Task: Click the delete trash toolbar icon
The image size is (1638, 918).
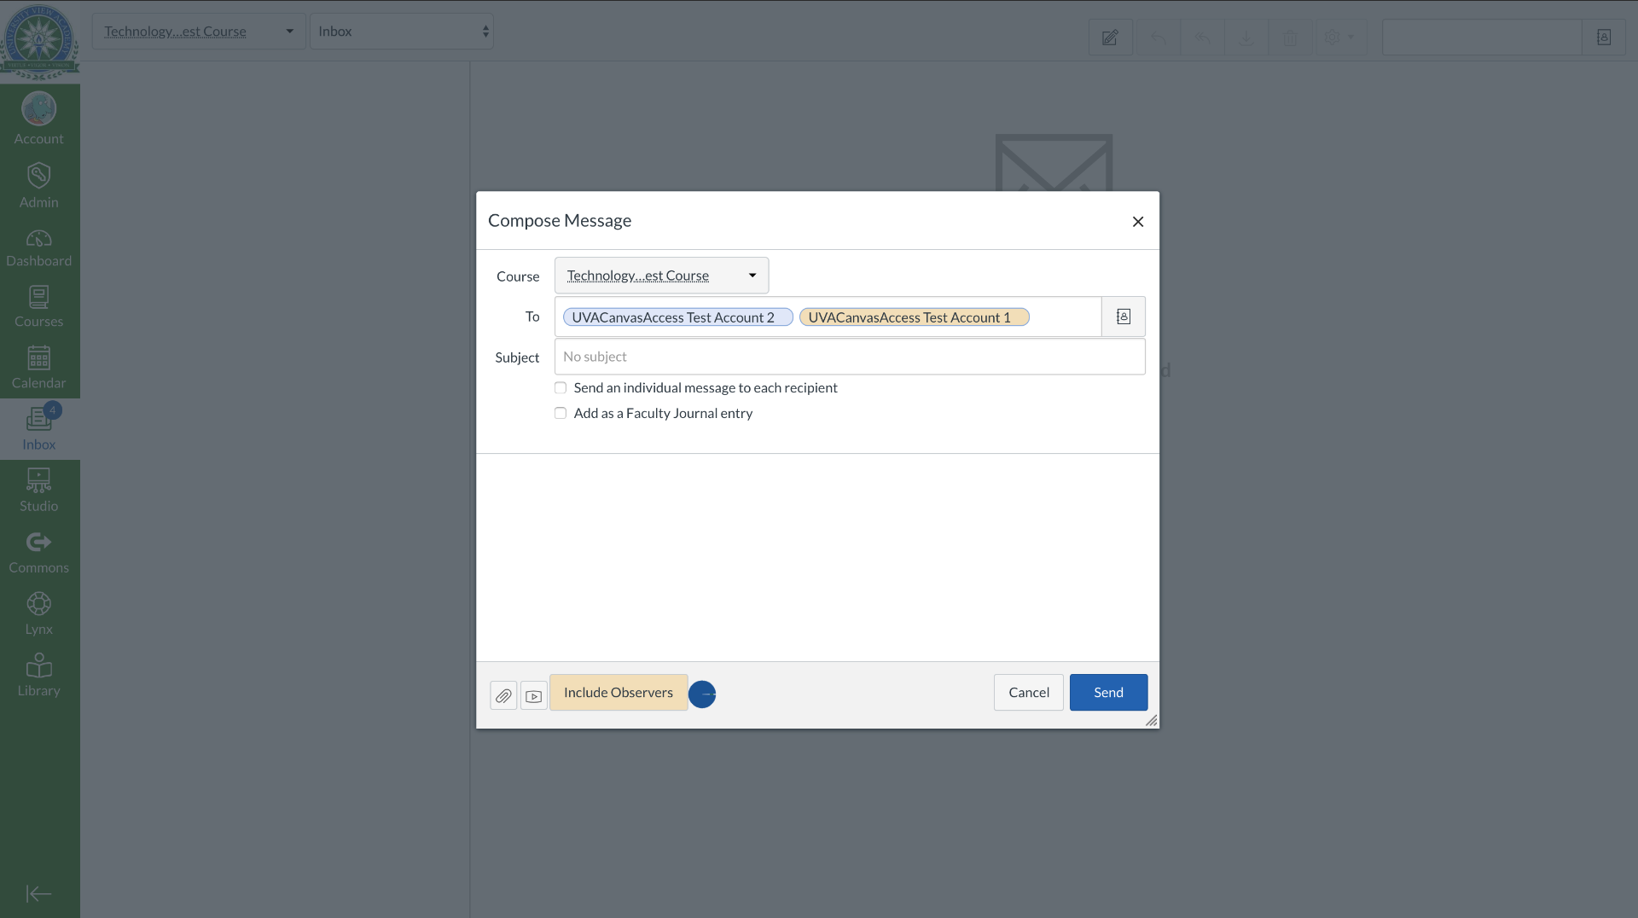Action: (1290, 38)
